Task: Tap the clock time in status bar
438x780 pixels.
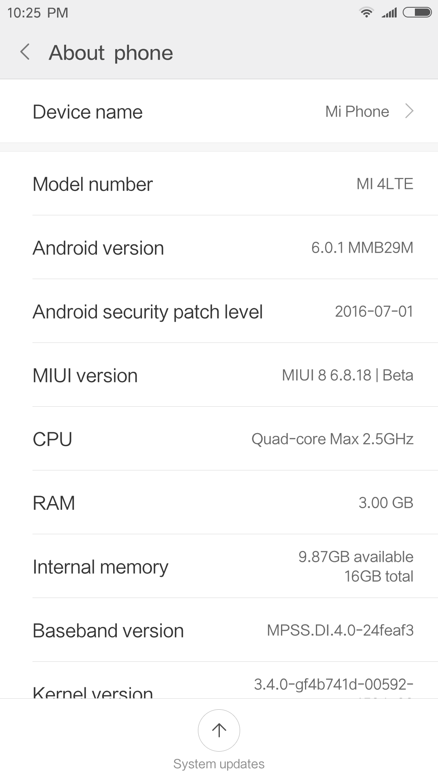Action: point(38,13)
